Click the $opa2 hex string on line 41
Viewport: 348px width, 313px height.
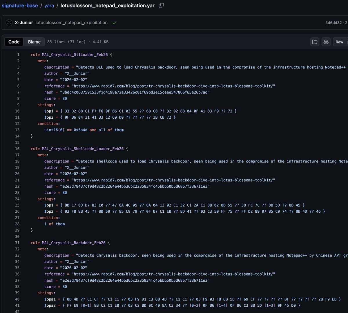pyautogui.click(x=181, y=305)
